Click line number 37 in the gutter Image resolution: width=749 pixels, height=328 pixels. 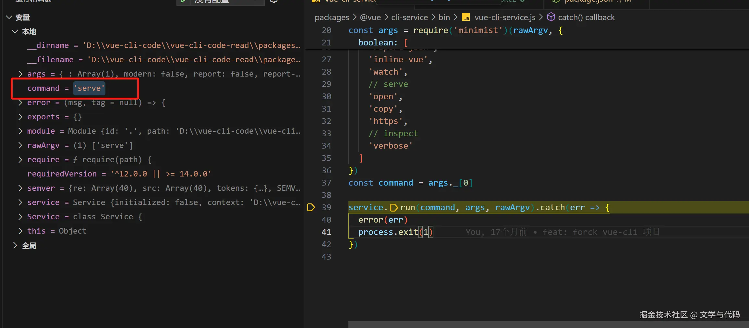coord(326,183)
